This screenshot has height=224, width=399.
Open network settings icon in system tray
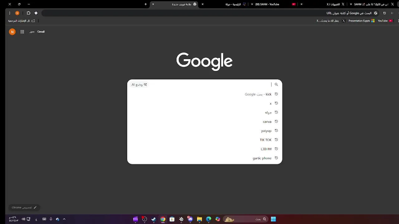click(x=29, y=219)
